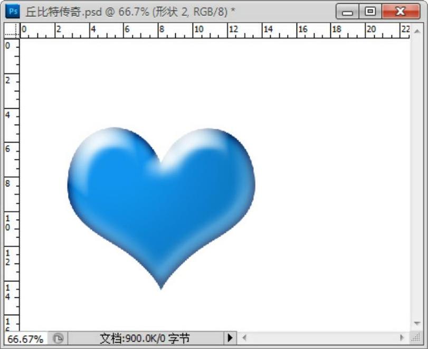Viewport: 428px width, 349px height.
Task: Close the 丘比特传奇.psd document window
Action: pyautogui.click(x=401, y=11)
